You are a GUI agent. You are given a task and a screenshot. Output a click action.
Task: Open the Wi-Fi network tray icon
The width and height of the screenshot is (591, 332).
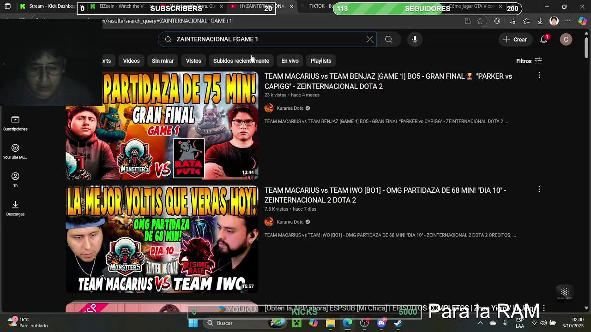pos(534,323)
